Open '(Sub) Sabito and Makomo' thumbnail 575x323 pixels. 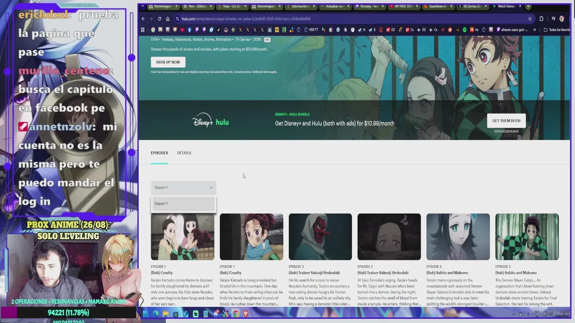point(527,237)
